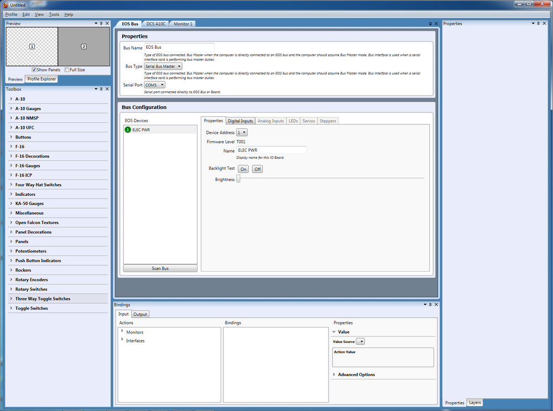Open the Edit menu

pyautogui.click(x=26, y=14)
